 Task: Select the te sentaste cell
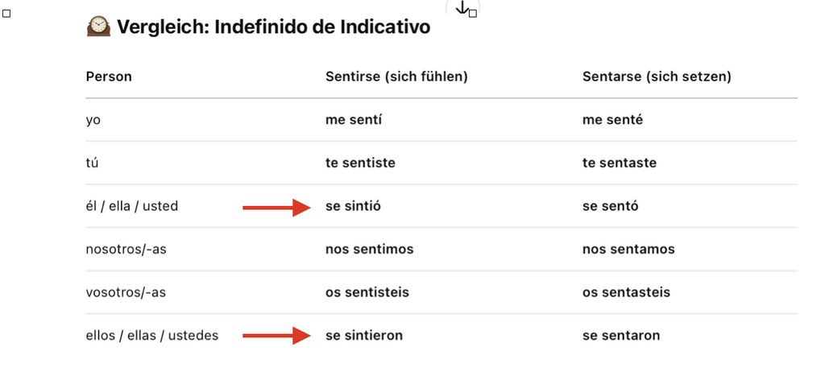[620, 163]
